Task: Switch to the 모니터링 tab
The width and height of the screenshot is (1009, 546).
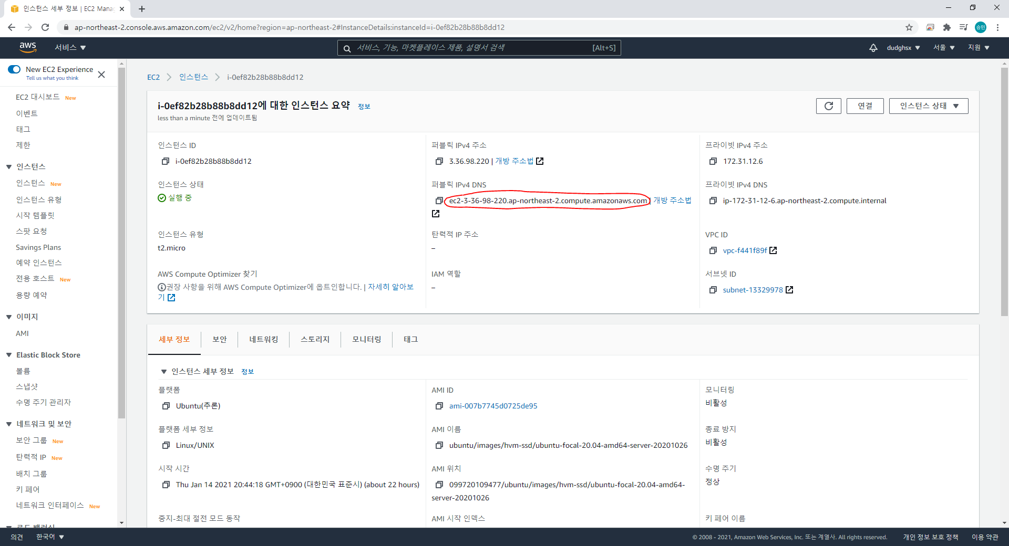Action: (x=367, y=340)
